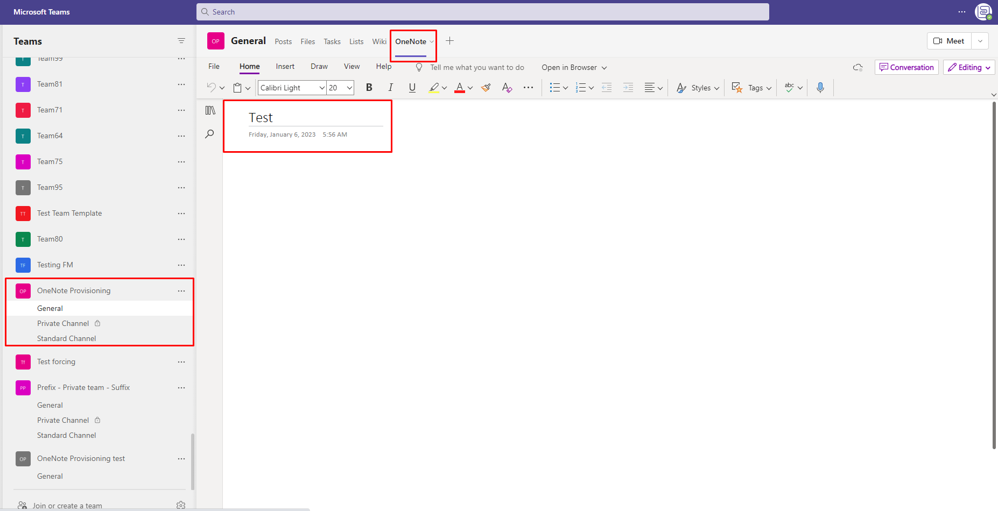The width and height of the screenshot is (998, 511).
Task: Open the Tasks channel tab
Action: [332, 41]
